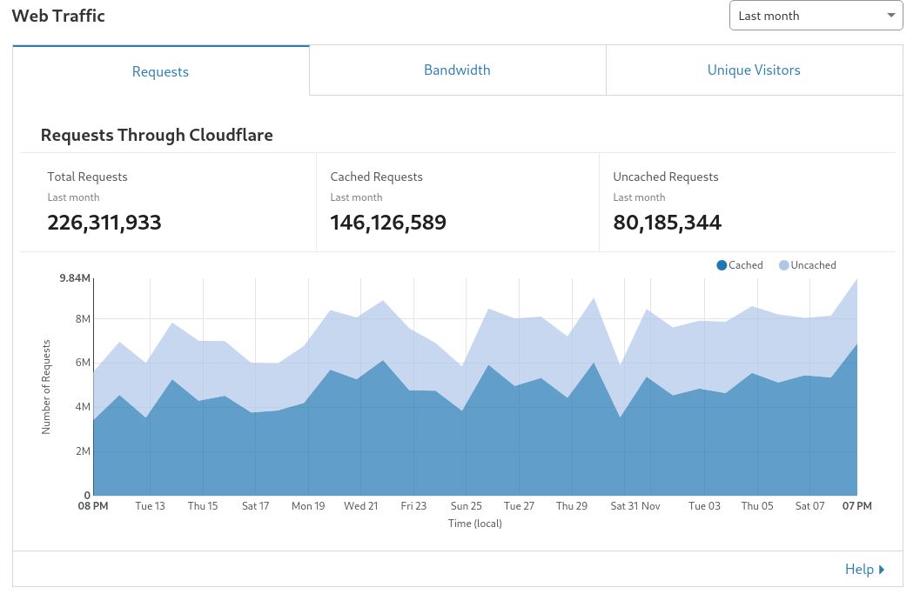Viewport: 920px width, 594px height.
Task: Select the Total Requests value 226,311,933
Action: coord(104,223)
